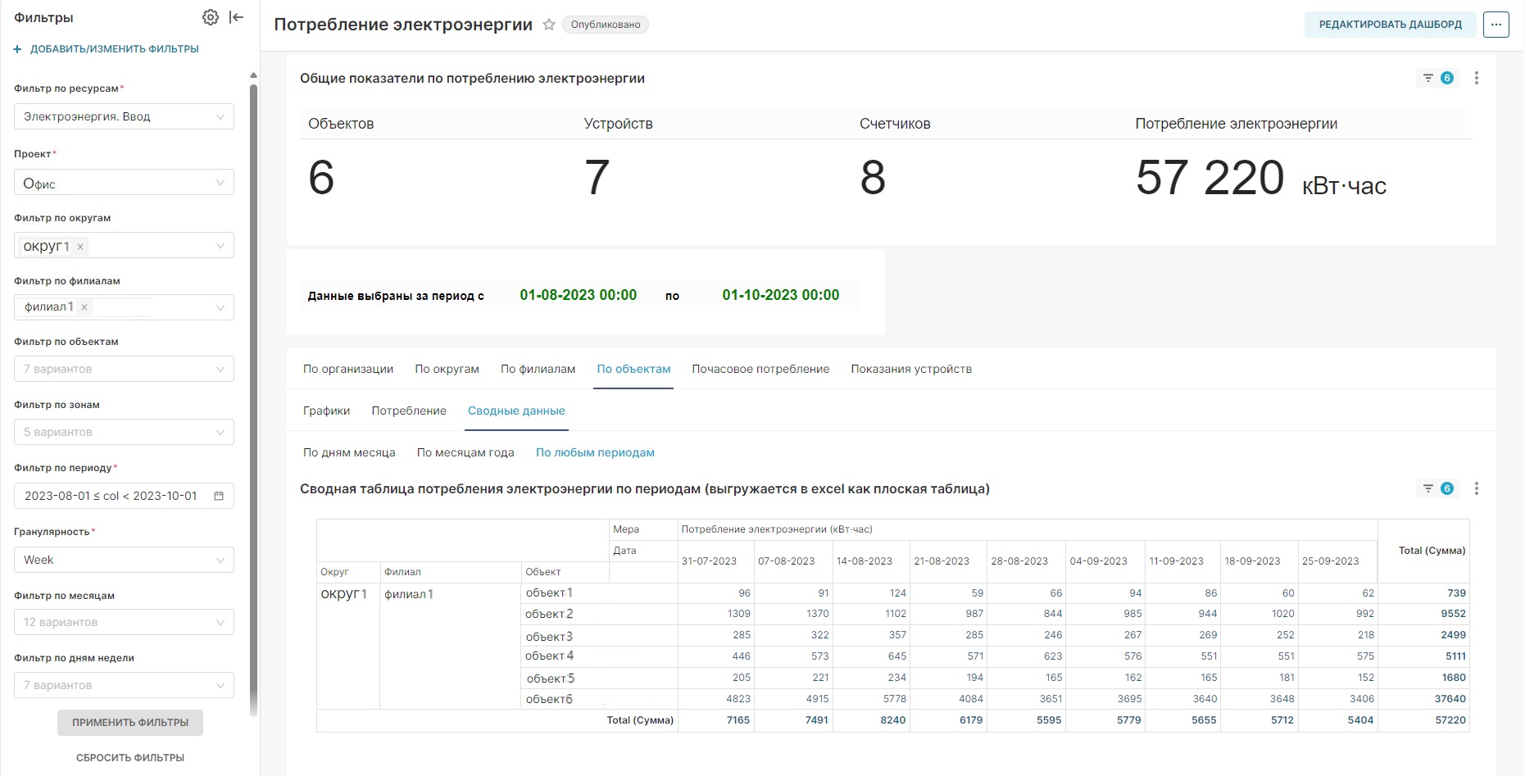Expand the branch filter dropdown arrow
Viewport: 1525px width, 776px height.
click(220, 307)
